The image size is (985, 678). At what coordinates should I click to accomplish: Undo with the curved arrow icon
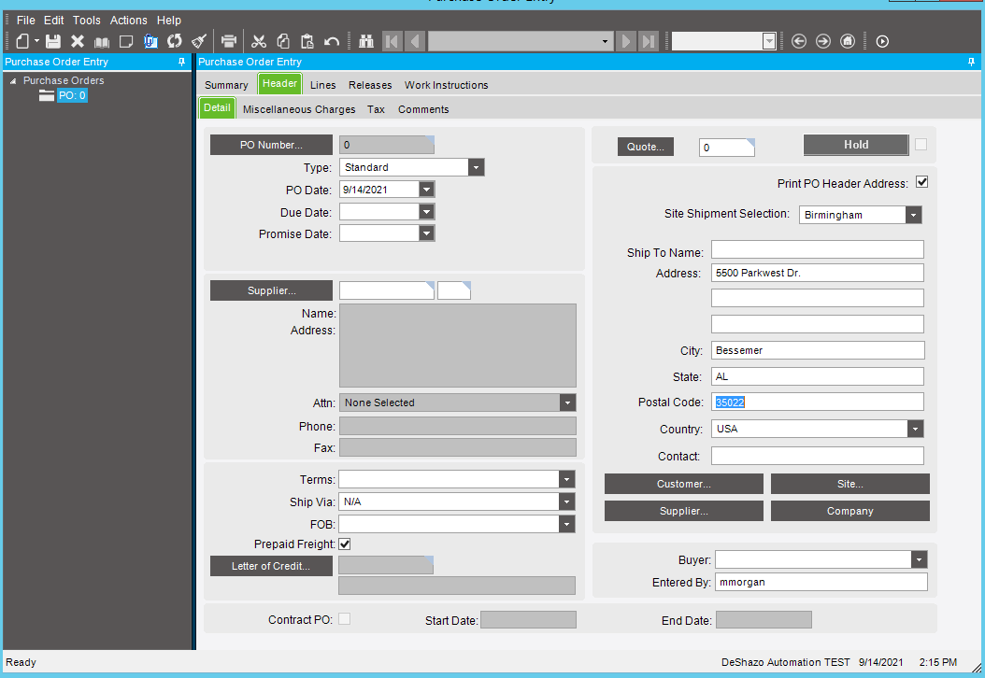pos(332,41)
